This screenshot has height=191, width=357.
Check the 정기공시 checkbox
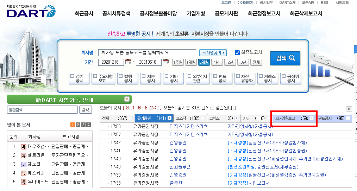coord(73,76)
